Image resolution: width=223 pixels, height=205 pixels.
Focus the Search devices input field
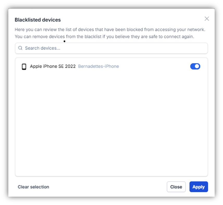[x=115, y=48]
